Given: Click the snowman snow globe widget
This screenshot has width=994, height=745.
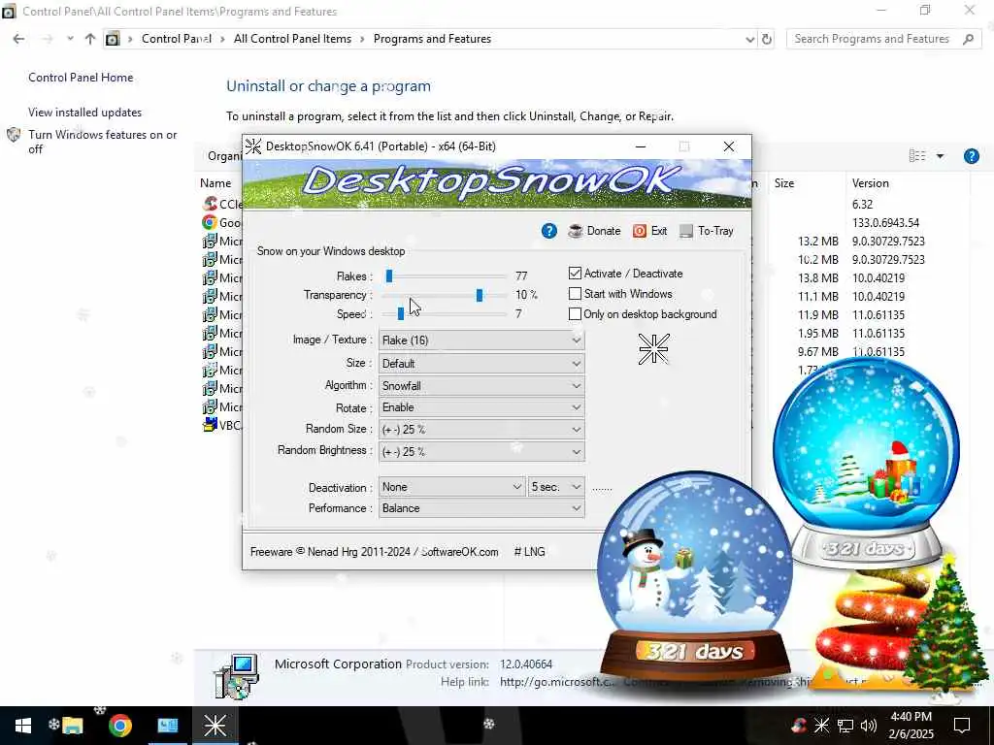Looking at the screenshot, I should pyautogui.click(x=695, y=574).
